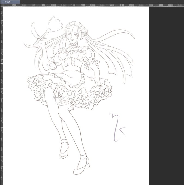
Task: Click the 2400 mark on vertical ruler
Action: [2, 121]
